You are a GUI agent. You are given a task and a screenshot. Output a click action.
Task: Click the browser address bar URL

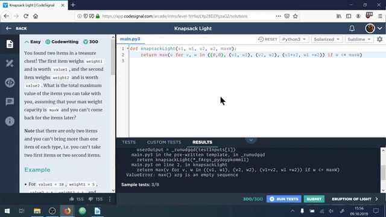tap(175, 16)
